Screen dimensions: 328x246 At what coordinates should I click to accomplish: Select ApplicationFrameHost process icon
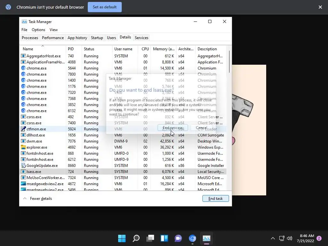pyautogui.click(x=23, y=62)
